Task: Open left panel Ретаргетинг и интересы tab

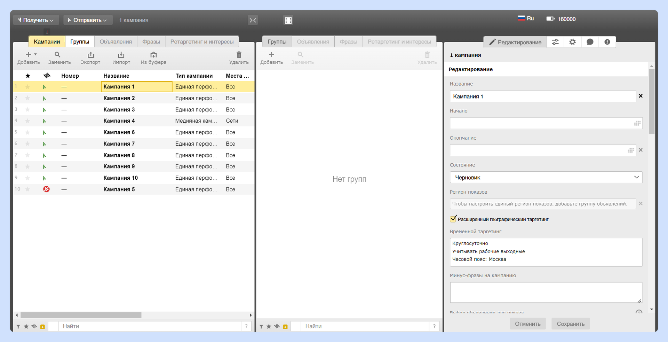Action: 202,41
